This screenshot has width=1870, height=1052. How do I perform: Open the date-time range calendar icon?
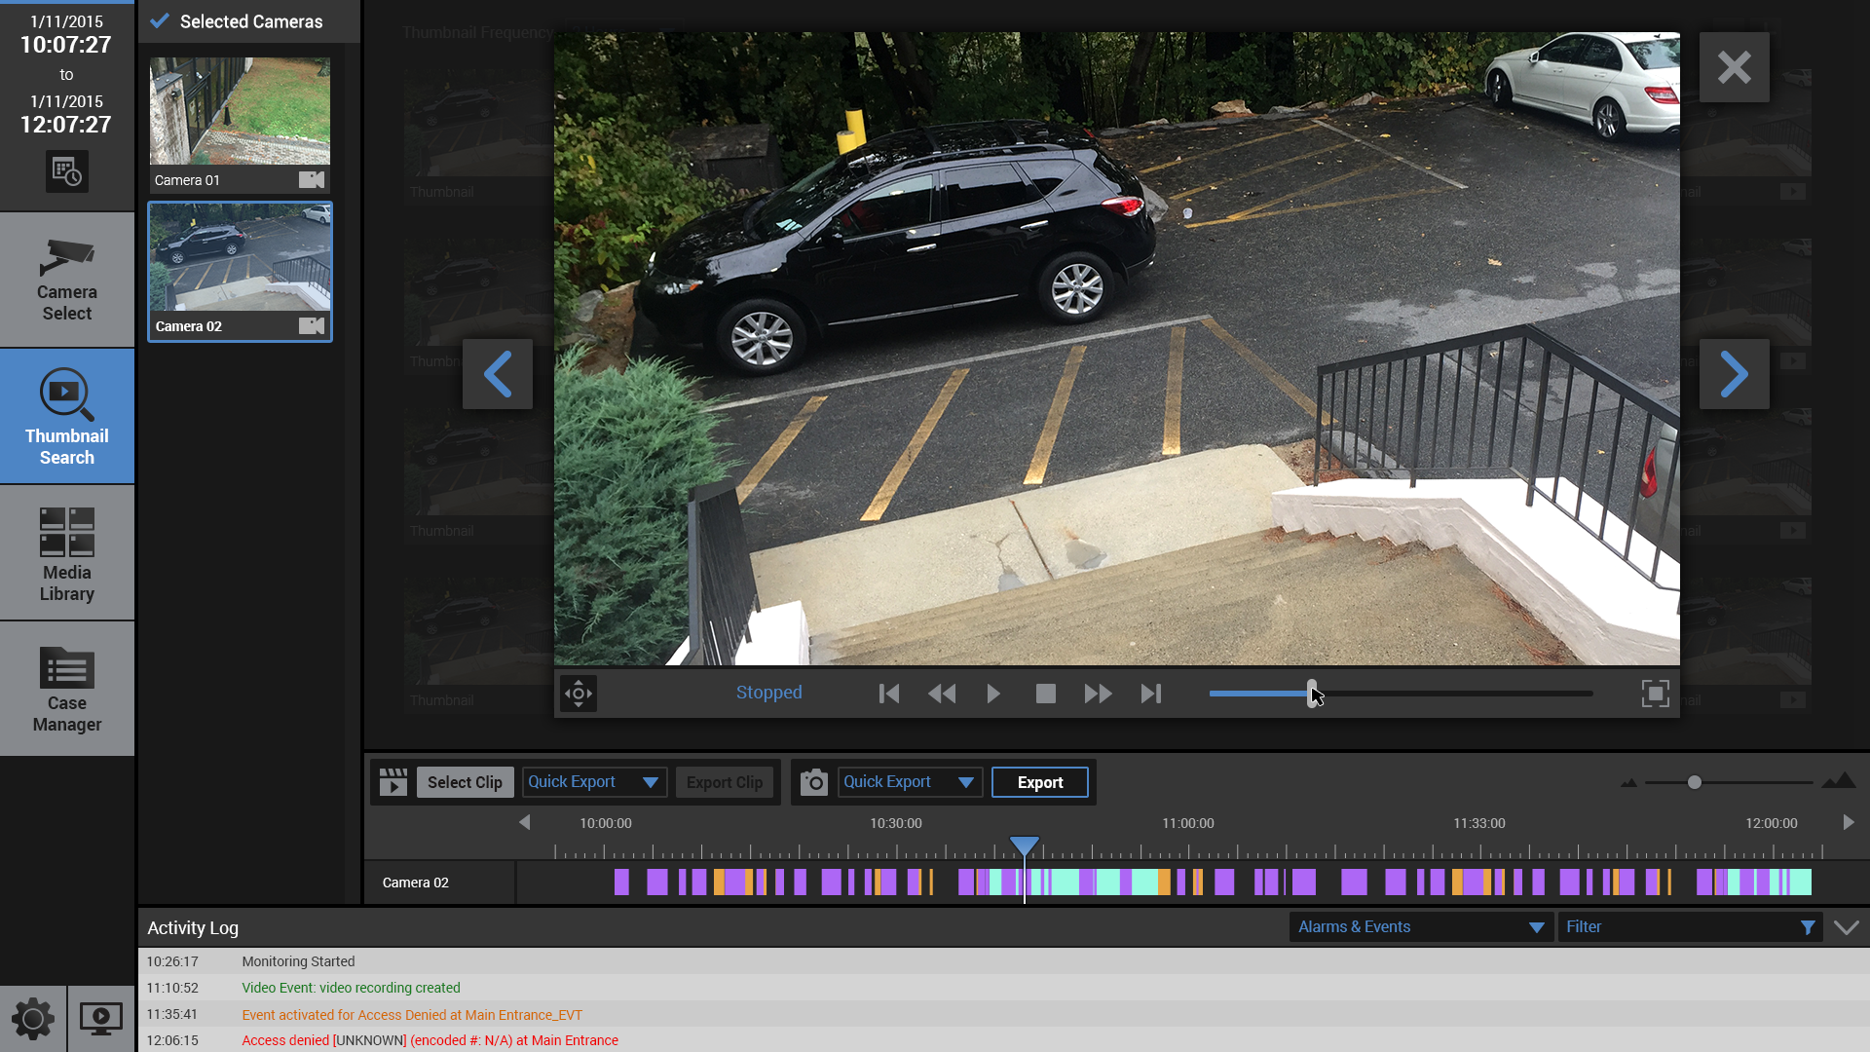[x=66, y=172]
